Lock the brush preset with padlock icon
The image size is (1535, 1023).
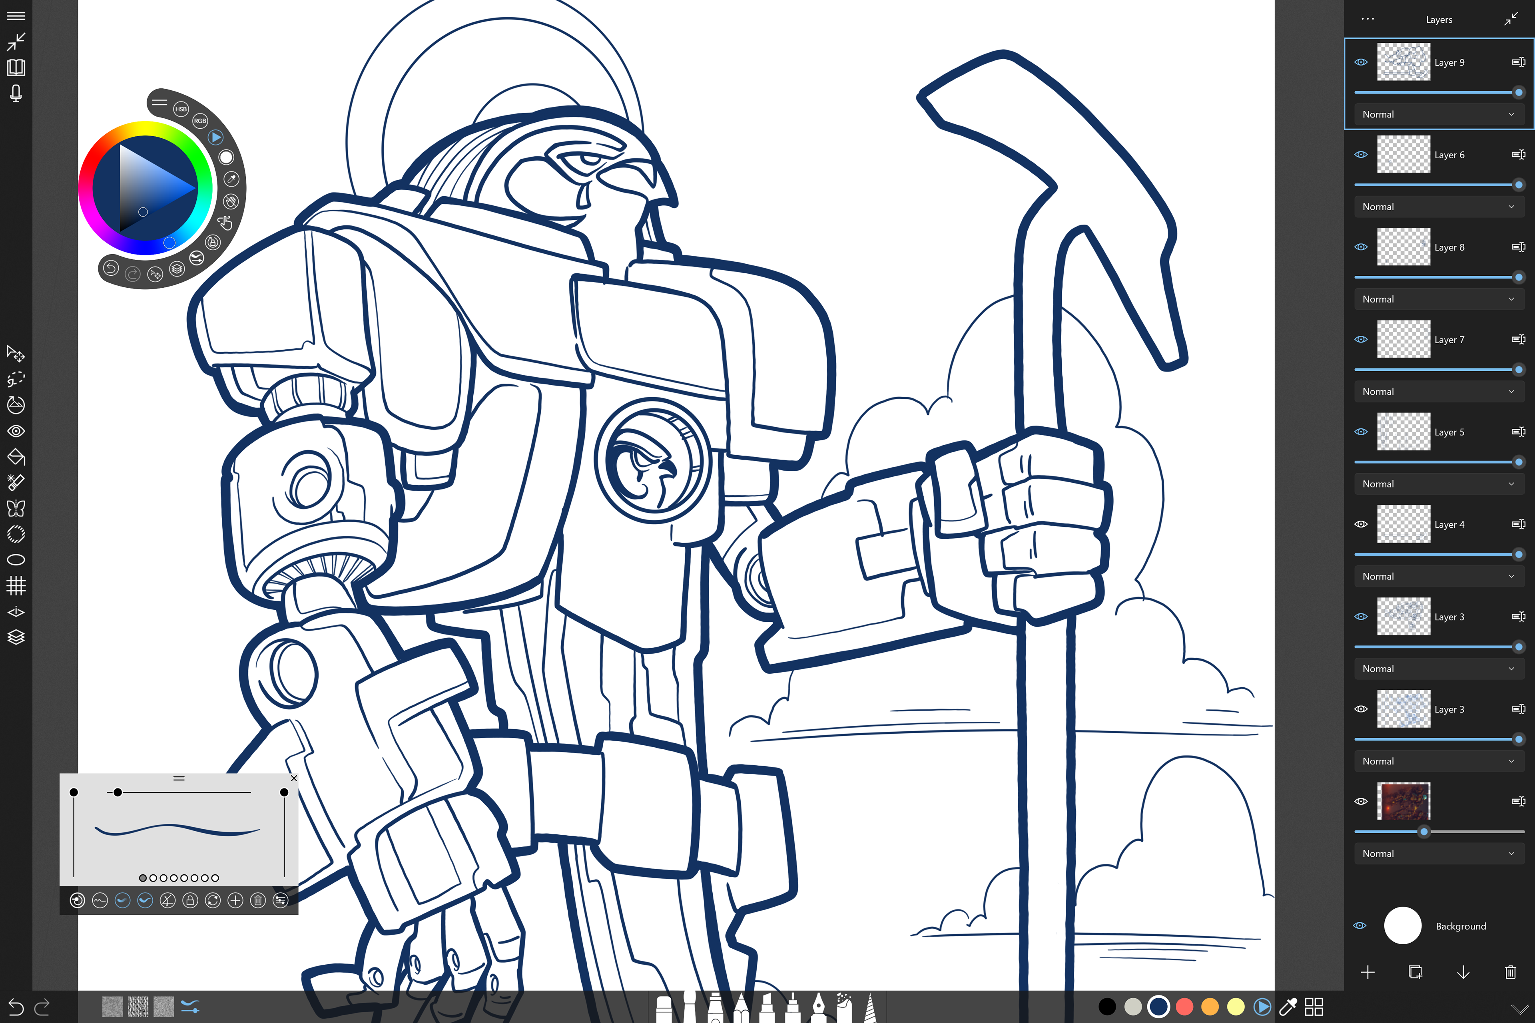[190, 900]
